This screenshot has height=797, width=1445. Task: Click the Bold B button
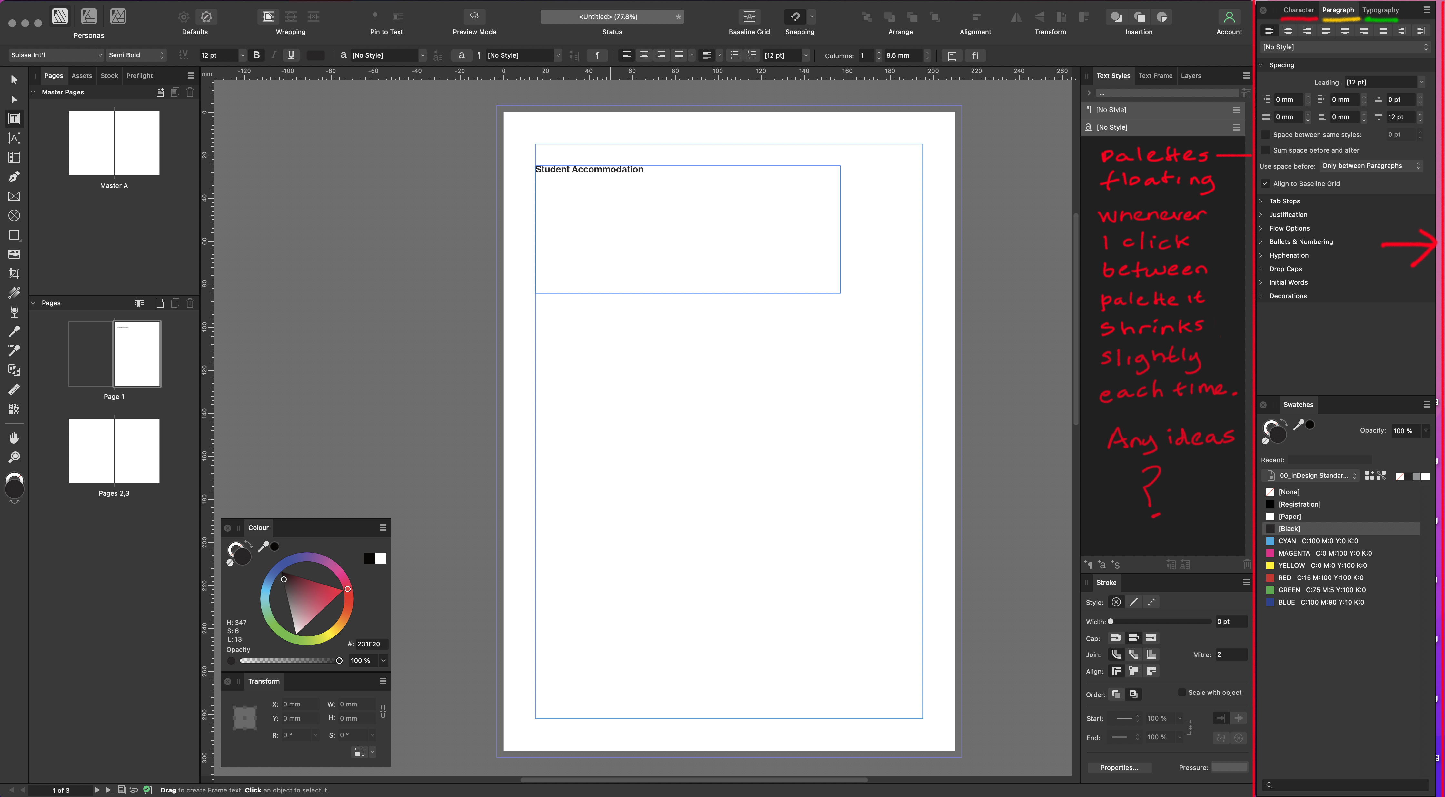256,55
